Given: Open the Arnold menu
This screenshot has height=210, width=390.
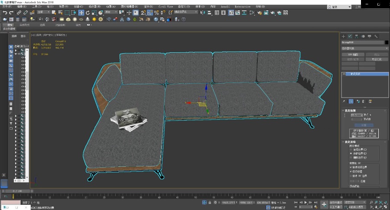Looking at the screenshot, I should 225,6.
